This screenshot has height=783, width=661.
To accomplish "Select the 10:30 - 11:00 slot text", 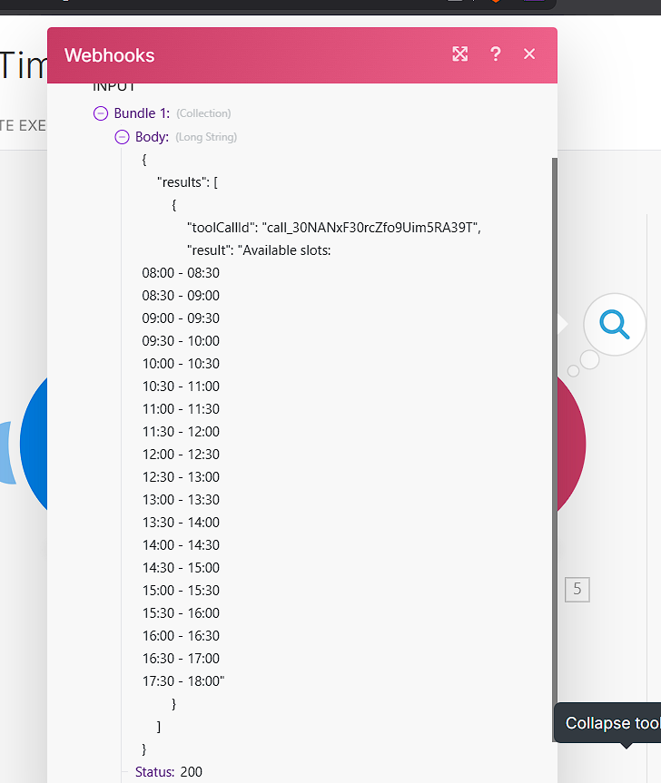I will pyautogui.click(x=181, y=387).
